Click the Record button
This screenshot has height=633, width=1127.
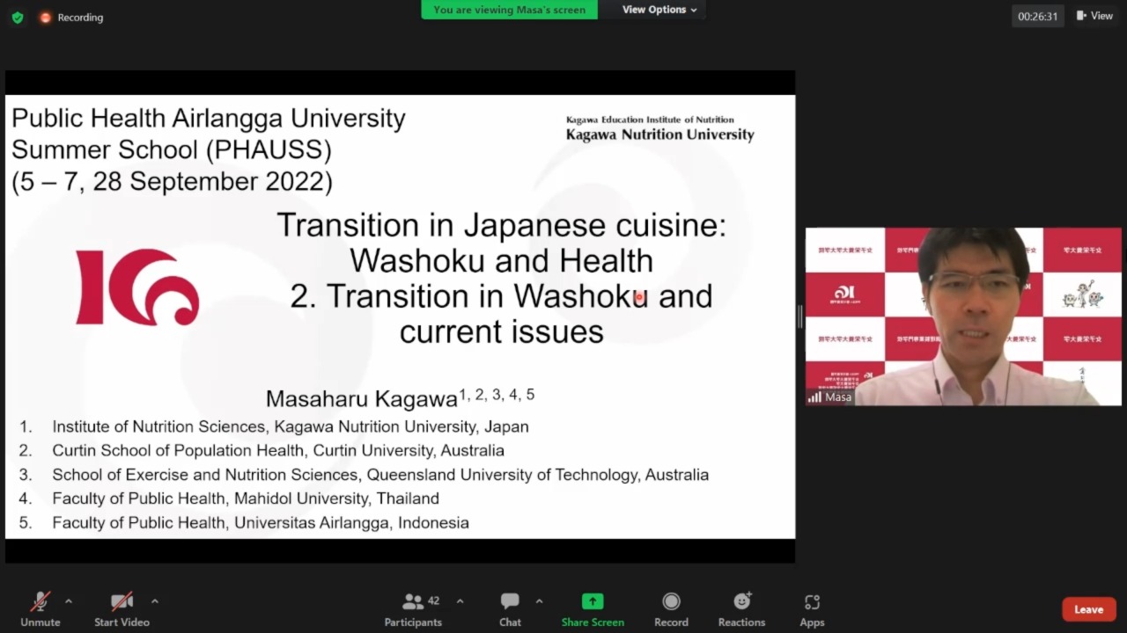[x=671, y=609]
